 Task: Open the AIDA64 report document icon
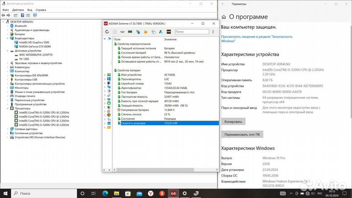(x=115, y=32)
